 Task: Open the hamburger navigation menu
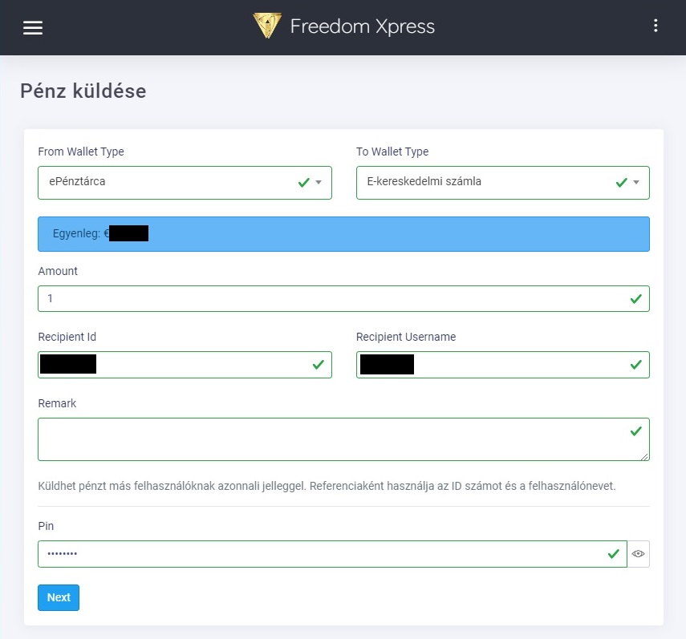pos(33,27)
